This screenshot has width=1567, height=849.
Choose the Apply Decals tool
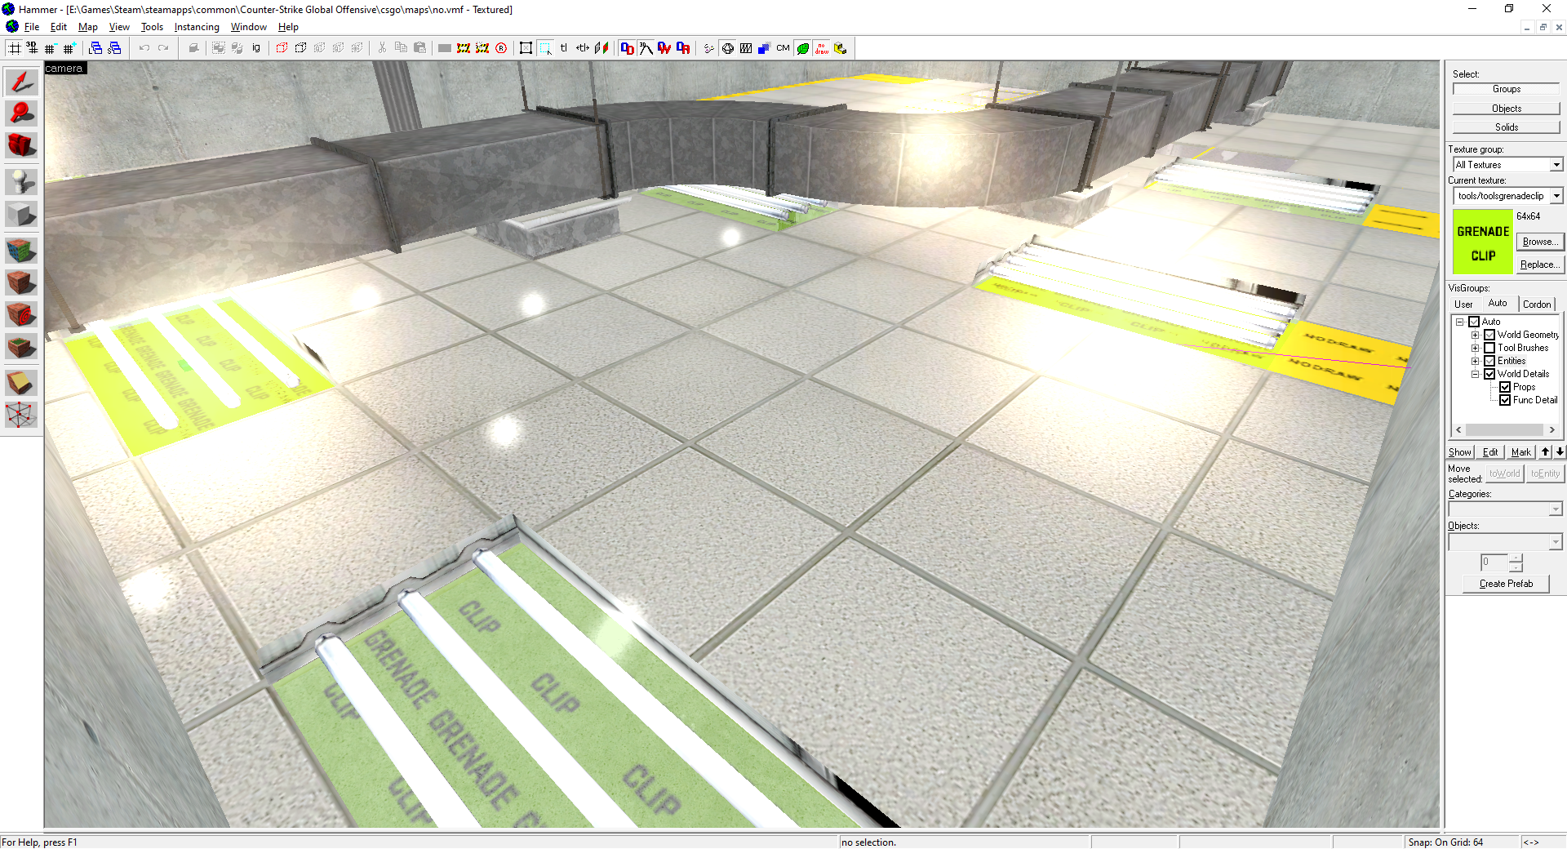tap(21, 313)
